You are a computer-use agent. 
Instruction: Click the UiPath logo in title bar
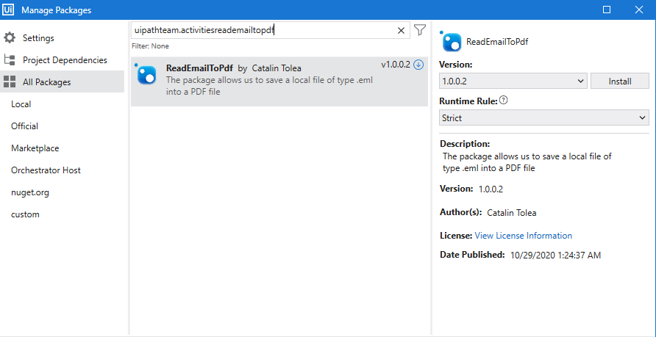(x=8, y=10)
